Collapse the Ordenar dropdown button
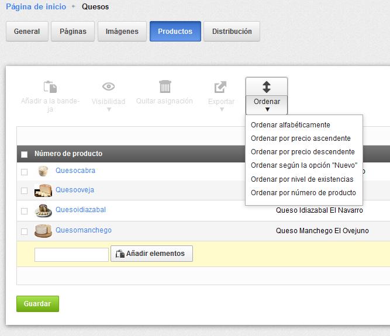 pos(267,105)
